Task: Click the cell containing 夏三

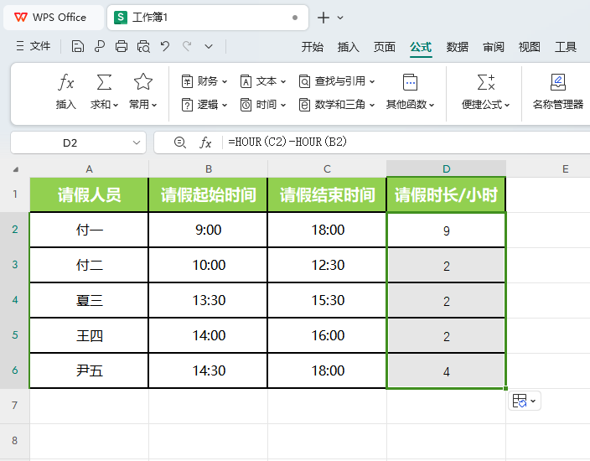Action: [89, 300]
